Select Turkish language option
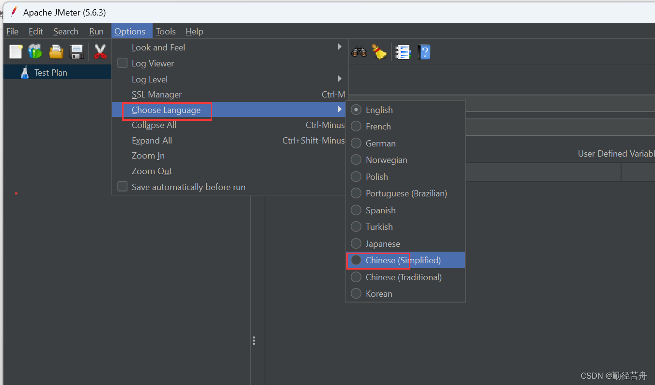Screen dimensions: 655x385 405,226
